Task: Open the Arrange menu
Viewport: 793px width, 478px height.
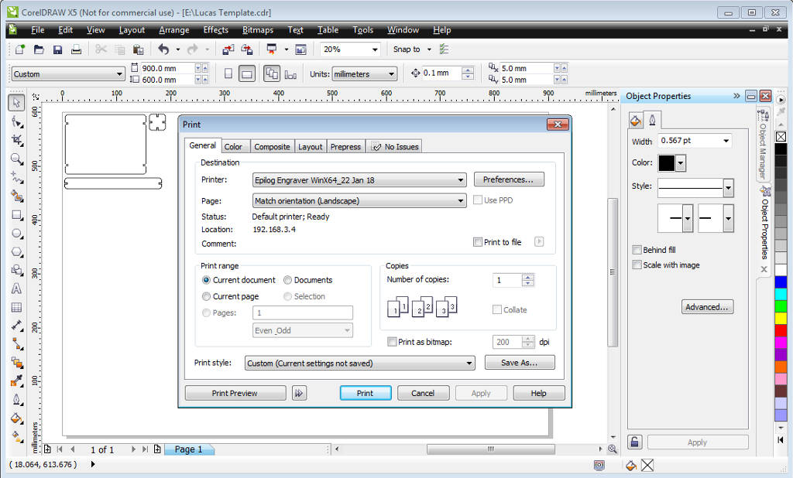Action: click(x=174, y=30)
